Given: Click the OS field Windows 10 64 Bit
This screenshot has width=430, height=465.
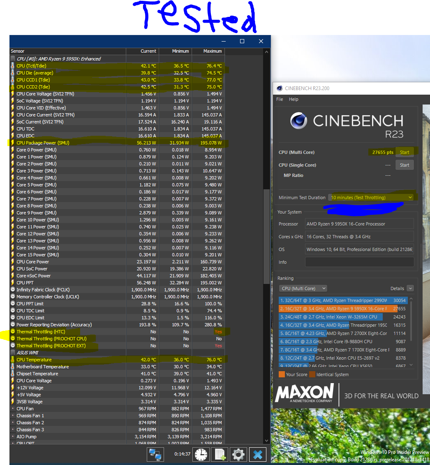Looking at the screenshot, I should click(x=359, y=249).
